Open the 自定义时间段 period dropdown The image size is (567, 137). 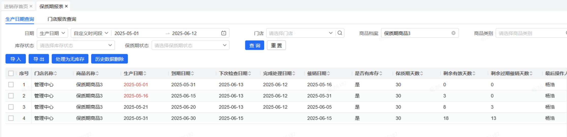tap(91, 33)
